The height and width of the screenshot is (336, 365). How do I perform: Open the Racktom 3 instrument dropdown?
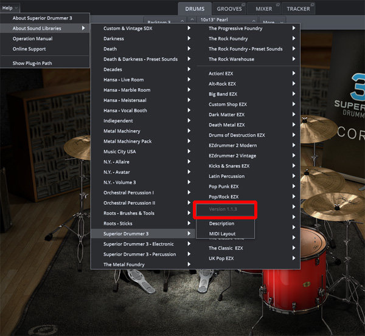coord(165,21)
